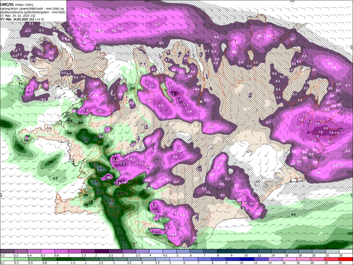Click the 3.7 rainfall value on the map
This screenshot has width=353, height=265.
pos(111,202)
